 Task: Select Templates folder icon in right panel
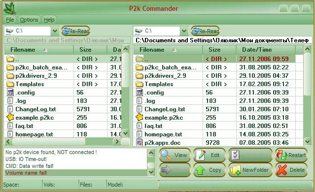tap(139, 84)
